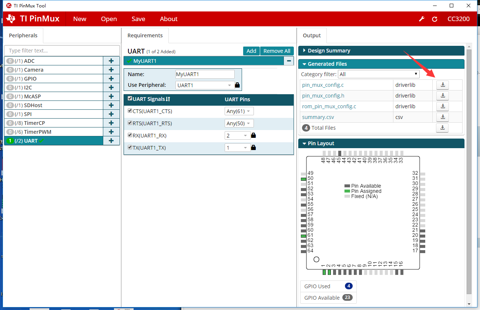480x310 pixels.
Task: Click the TI PinMux logo icon
Action: 11,19
